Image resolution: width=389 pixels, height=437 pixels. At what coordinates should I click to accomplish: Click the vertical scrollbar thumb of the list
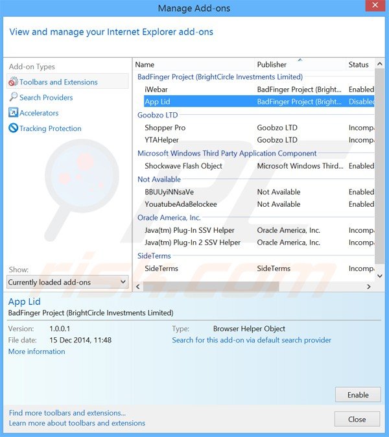tap(379, 166)
